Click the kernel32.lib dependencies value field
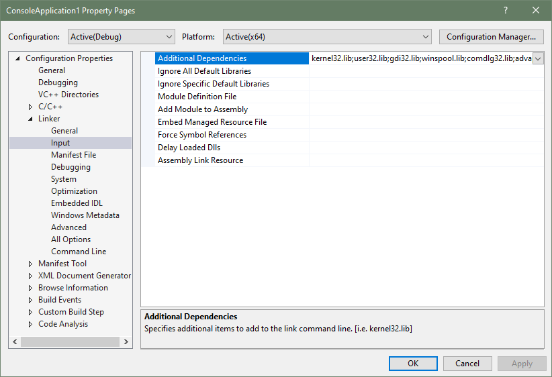 click(x=421, y=58)
